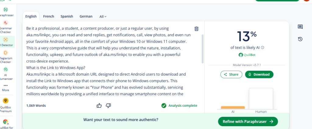Click the thumbs up feedback icon
This screenshot has width=312, height=129.
pos(99,106)
